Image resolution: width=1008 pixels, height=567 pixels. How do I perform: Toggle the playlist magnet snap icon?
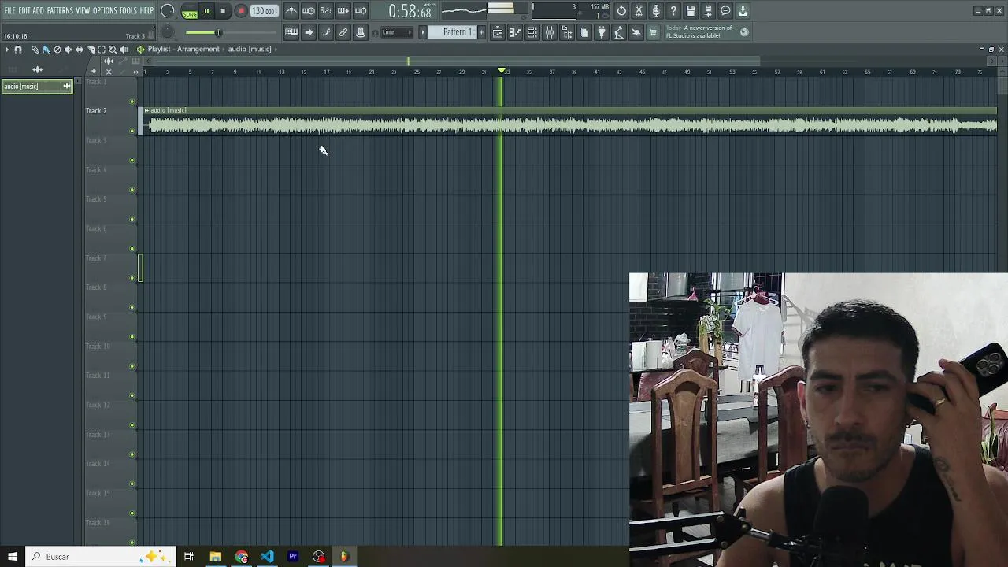(x=18, y=50)
